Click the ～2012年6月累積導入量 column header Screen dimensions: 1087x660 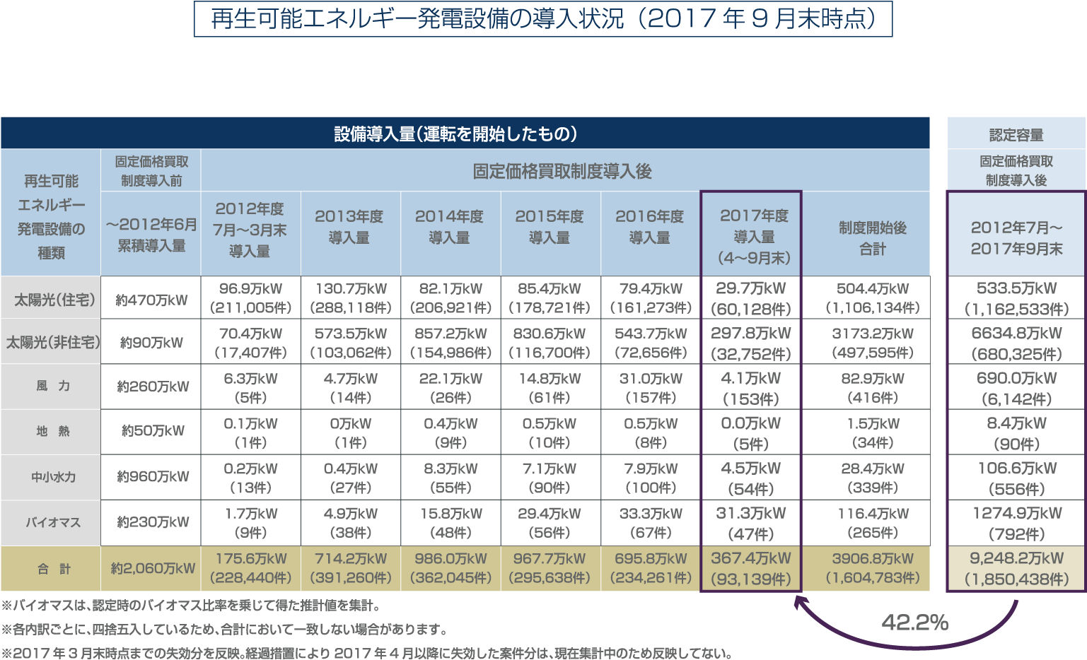pos(151,234)
